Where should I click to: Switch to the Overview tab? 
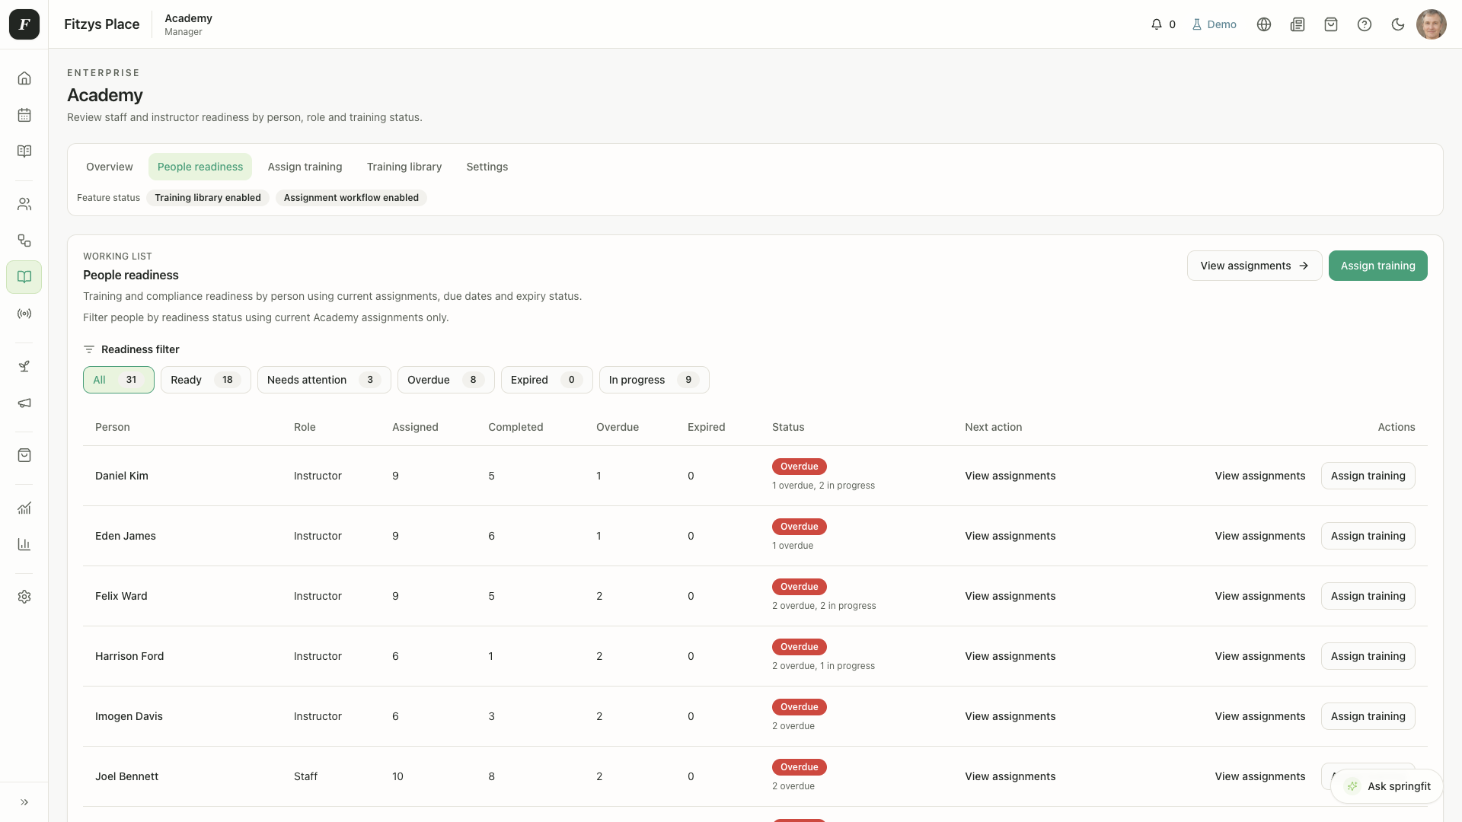coord(110,167)
